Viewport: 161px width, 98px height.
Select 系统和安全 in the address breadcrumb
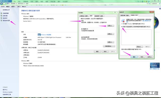21,4
